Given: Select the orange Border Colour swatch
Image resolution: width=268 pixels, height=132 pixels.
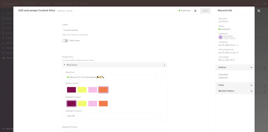Looking at the screenshot, I should point(103,90).
